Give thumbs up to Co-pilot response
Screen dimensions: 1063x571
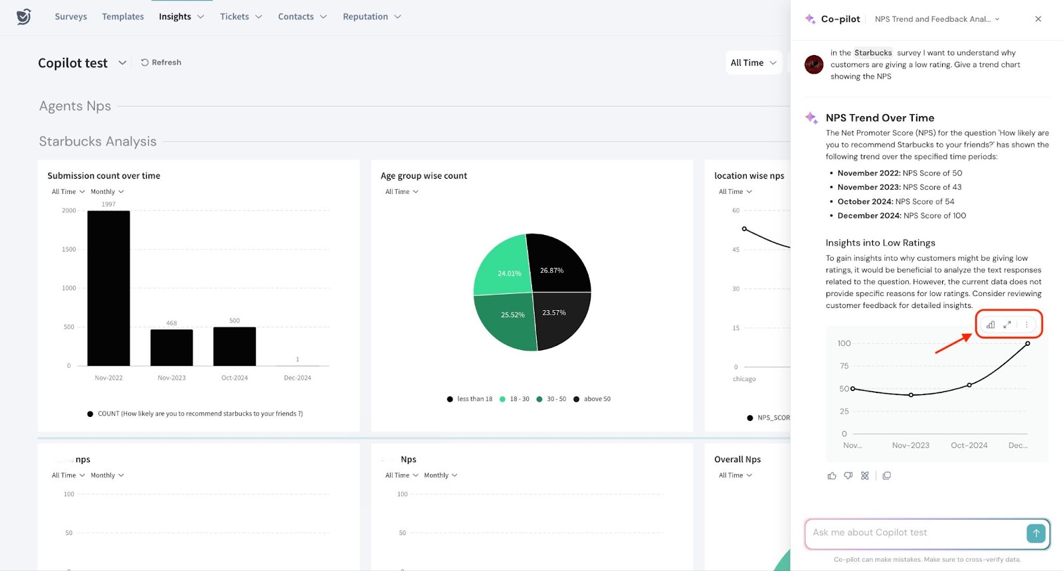click(832, 476)
